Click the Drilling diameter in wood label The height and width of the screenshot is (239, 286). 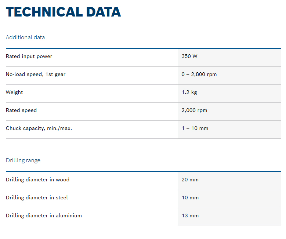point(37,180)
